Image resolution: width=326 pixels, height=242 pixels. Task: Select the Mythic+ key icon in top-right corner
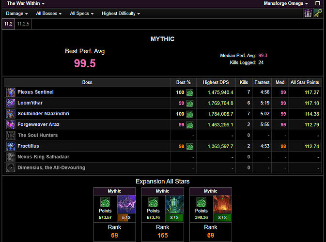pos(318,14)
